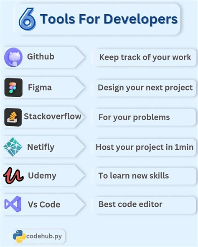Select the Github label
The height and width of the screenshot is (247, 198).
tap(41, 56)
